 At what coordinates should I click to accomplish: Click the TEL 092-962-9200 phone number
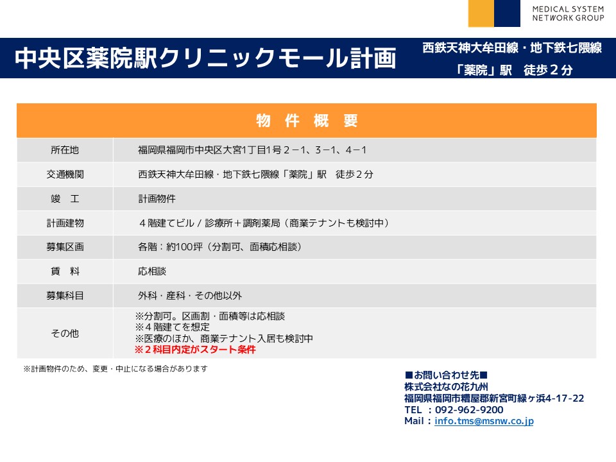coord(454,409)
